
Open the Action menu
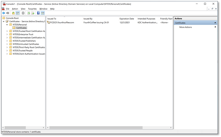click(x=15, y=9)
